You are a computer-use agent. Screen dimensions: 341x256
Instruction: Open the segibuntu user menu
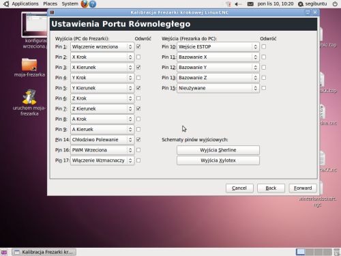tap(316, 4)
